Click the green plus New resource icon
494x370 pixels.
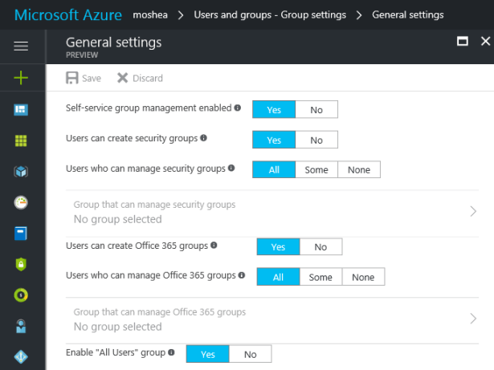coord(22,78)
